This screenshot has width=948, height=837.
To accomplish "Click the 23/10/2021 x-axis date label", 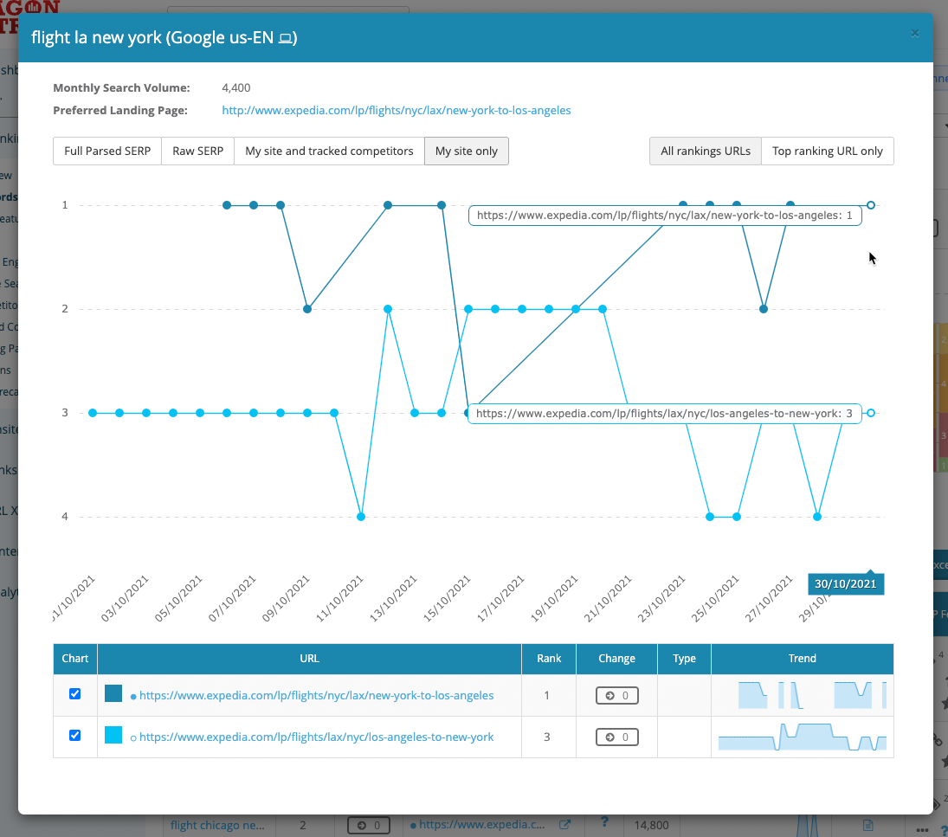I will pos(662,598).
